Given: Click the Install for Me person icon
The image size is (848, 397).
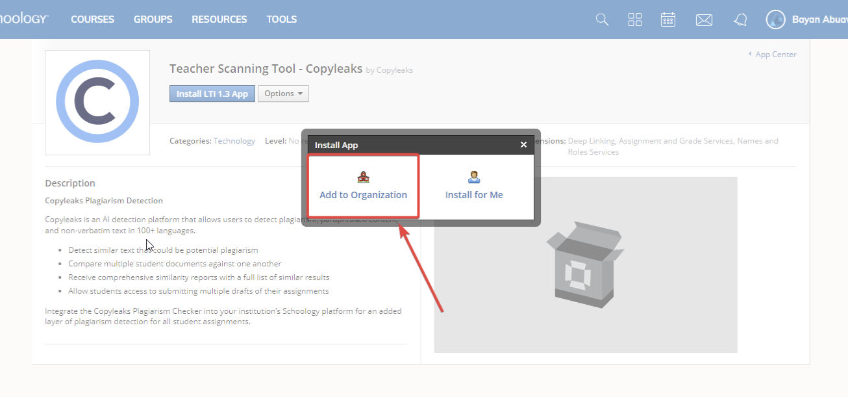Looking at the screenshot, I should pyautogui.click(x=474, y=177).
